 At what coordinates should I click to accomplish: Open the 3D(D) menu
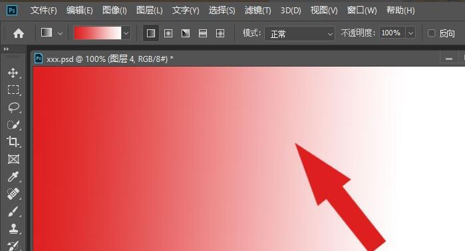(291, 11)
